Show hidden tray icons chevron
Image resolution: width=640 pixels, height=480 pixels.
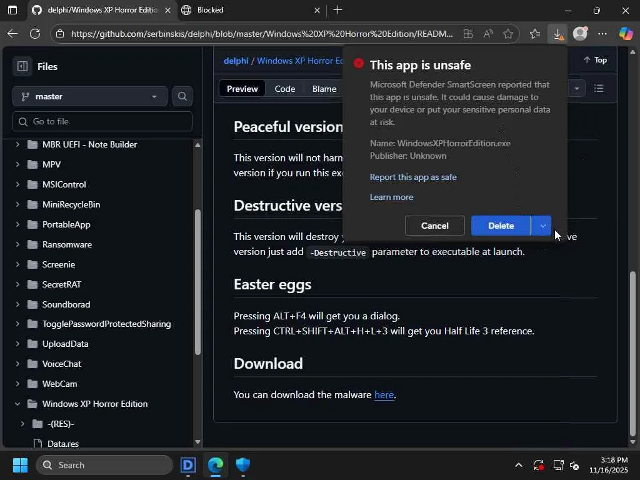click(518, 465)
